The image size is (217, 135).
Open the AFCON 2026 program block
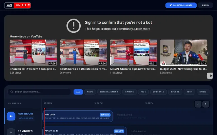tap(84, 131)
